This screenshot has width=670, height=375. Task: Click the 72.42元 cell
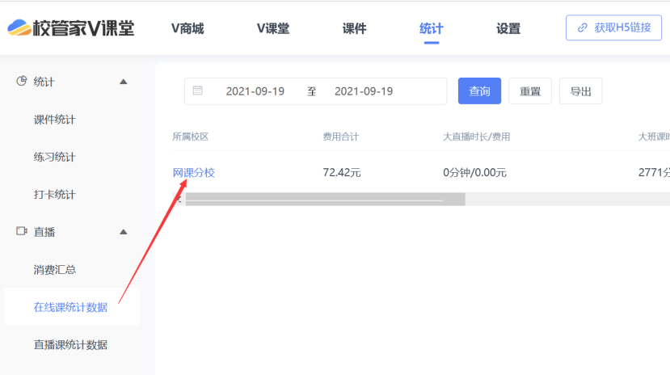[x=342, y=173]
